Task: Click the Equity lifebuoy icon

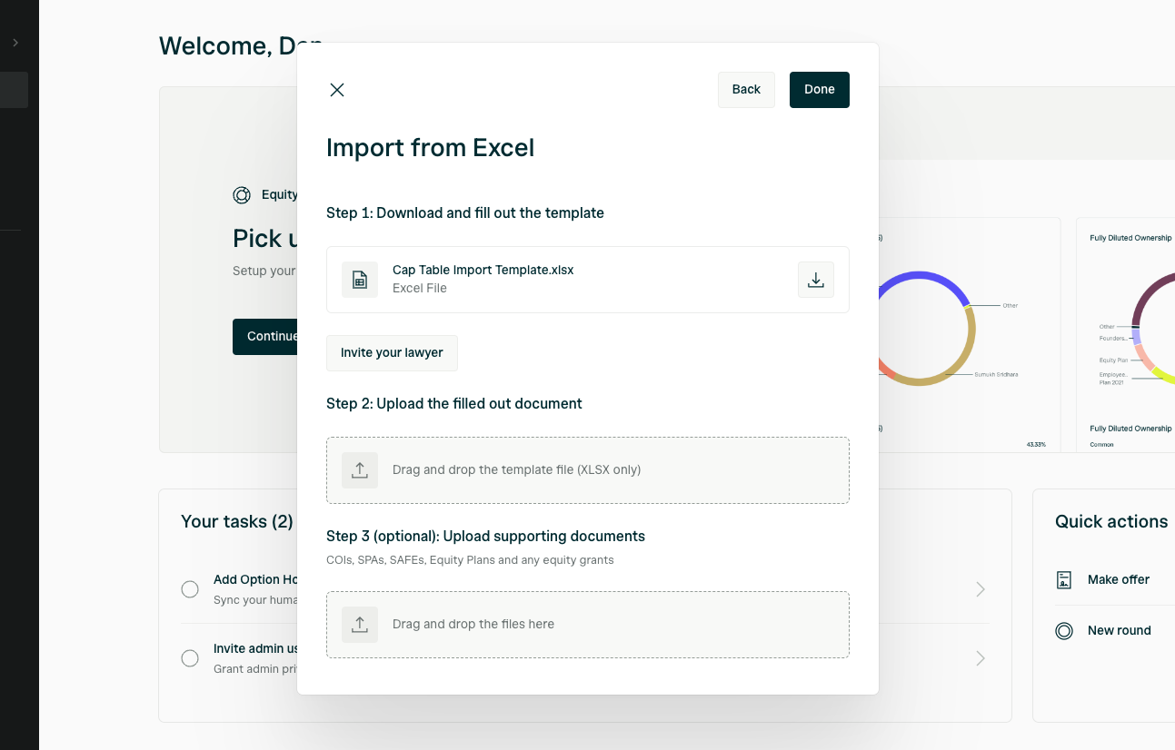Action: click(x=242, y=194)
